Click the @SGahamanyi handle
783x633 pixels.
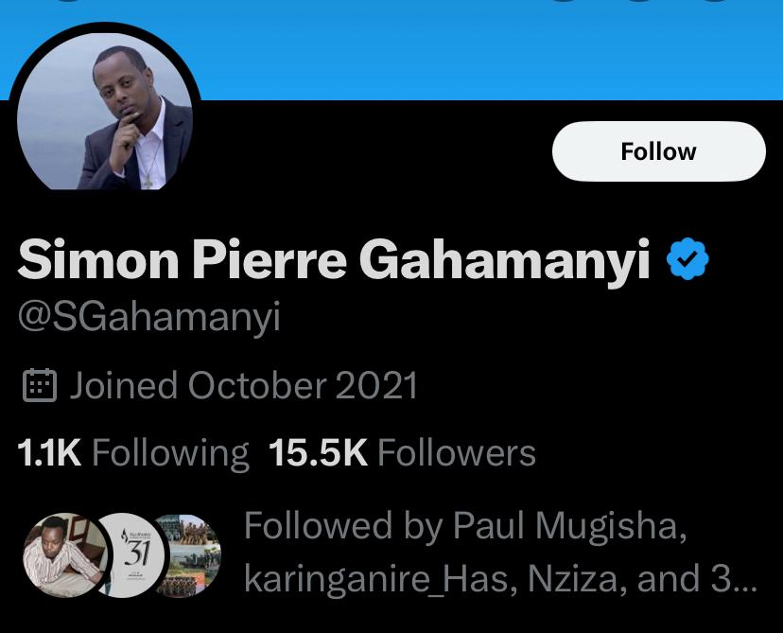click(x=148, y=318)
